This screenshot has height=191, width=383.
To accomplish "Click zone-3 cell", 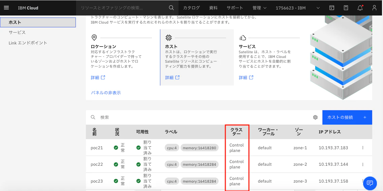I will click(x=300, y=181).
